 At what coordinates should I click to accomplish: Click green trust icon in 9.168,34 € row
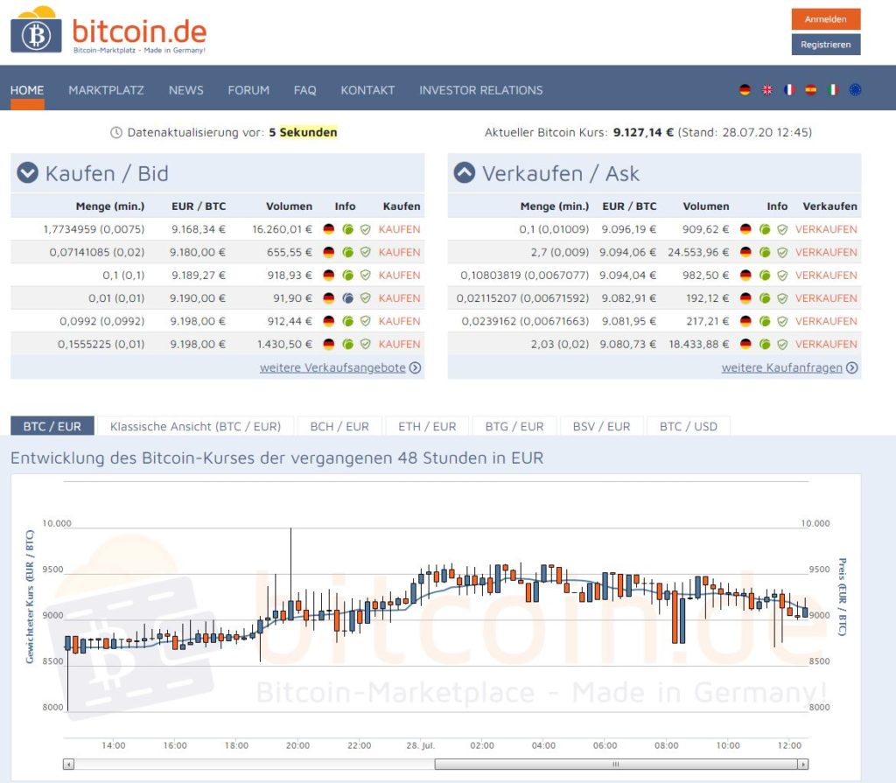(347, 229)
